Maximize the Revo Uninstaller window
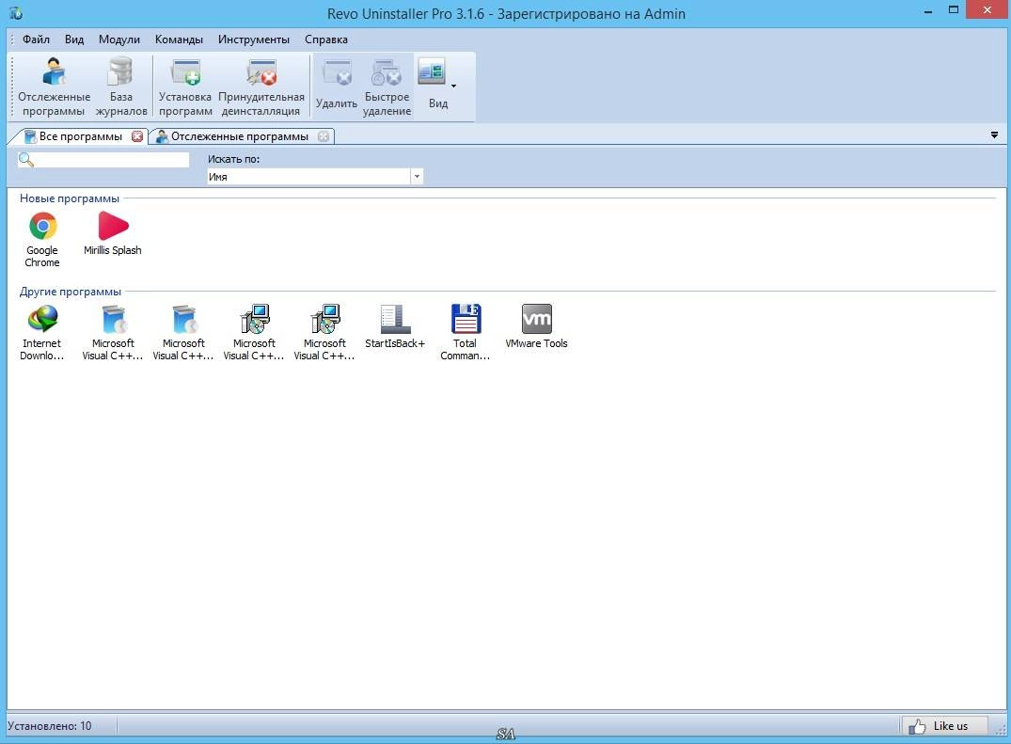 coord(954,9)
